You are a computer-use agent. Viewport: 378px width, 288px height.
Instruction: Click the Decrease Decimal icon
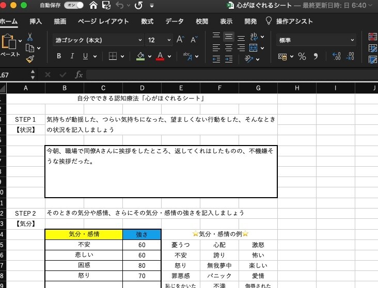click(350, 56)
